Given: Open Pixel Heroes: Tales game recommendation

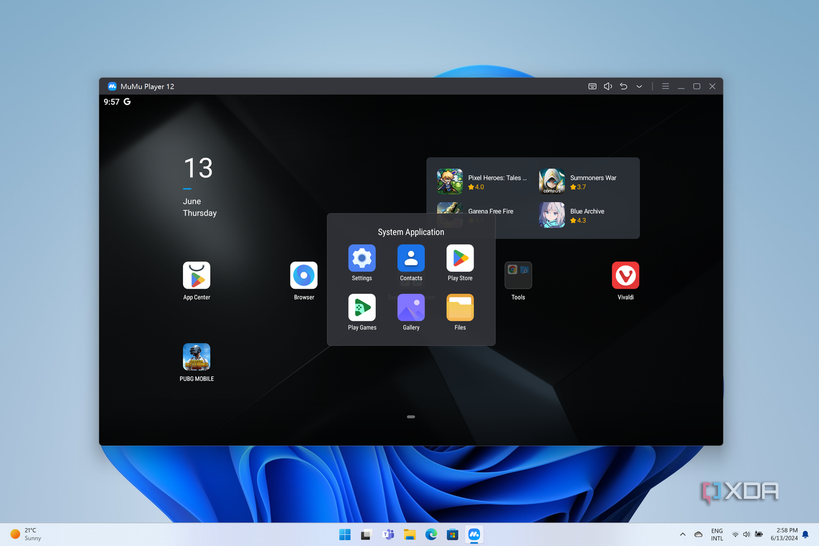Looking at the screenshot, I should [483, 182].
